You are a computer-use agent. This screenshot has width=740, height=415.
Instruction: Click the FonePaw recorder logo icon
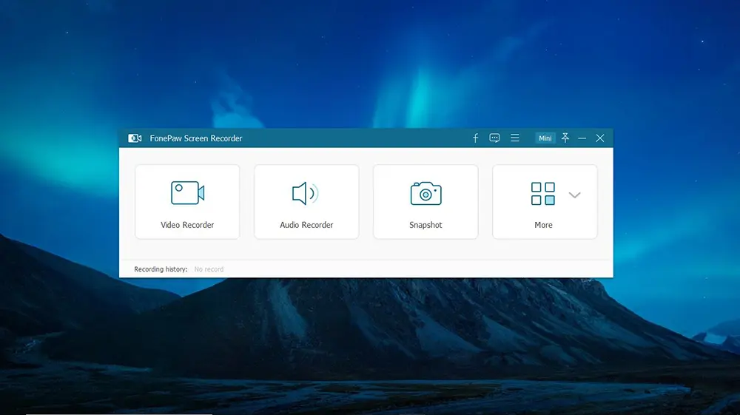135,138
